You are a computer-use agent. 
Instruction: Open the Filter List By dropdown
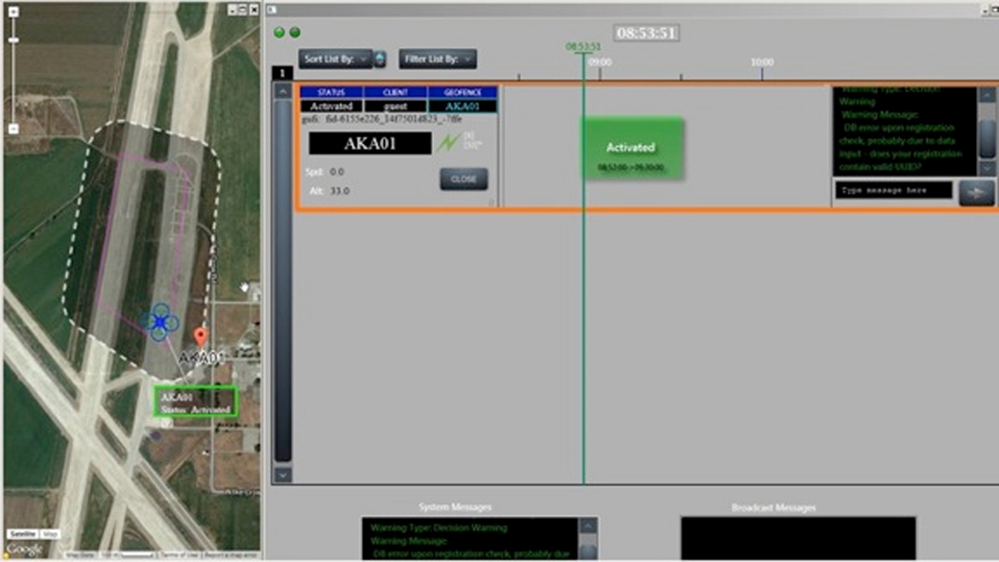pyautogui.click(x=438, y=59)
